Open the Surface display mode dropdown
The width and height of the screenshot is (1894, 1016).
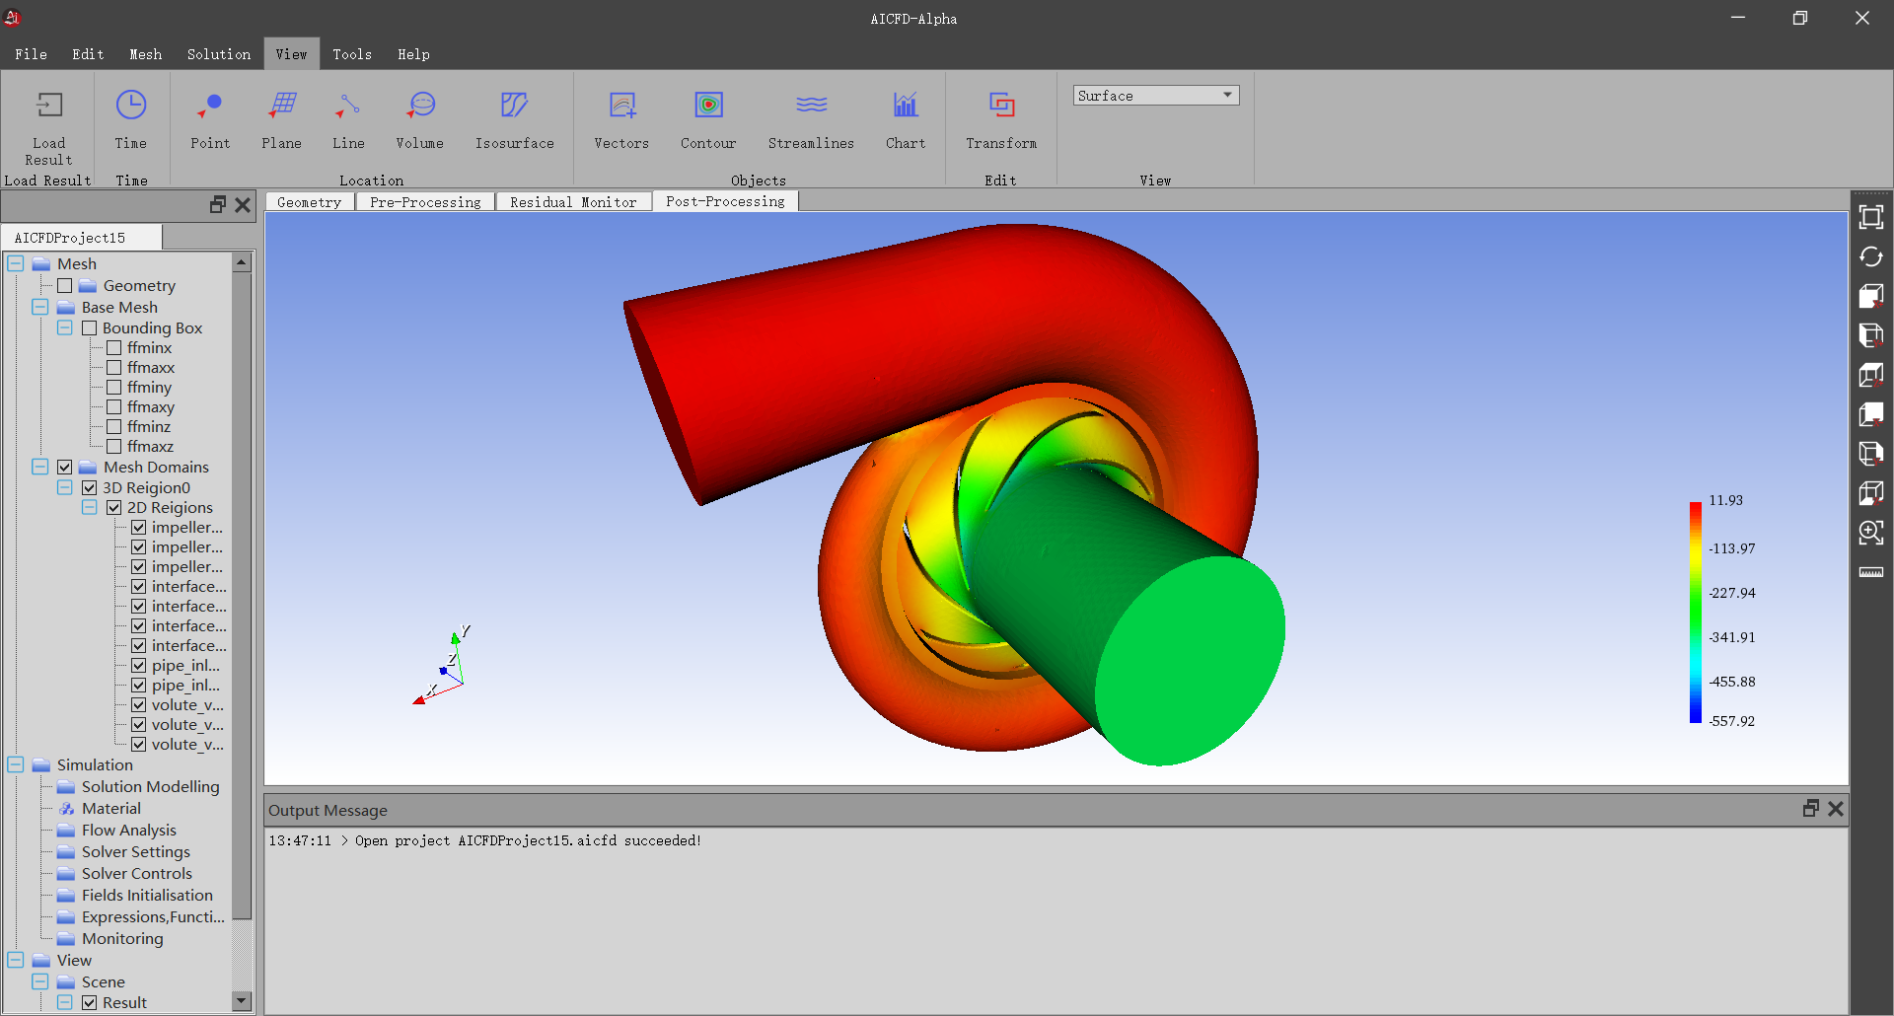pyautogui.click(x=1156, y=96)
